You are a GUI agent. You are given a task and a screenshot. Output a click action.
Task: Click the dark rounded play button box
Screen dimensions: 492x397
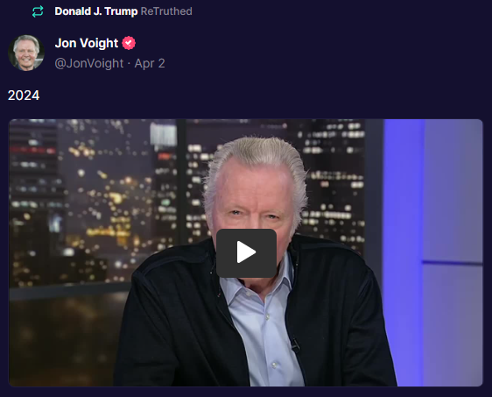click(x=246, y=253)
